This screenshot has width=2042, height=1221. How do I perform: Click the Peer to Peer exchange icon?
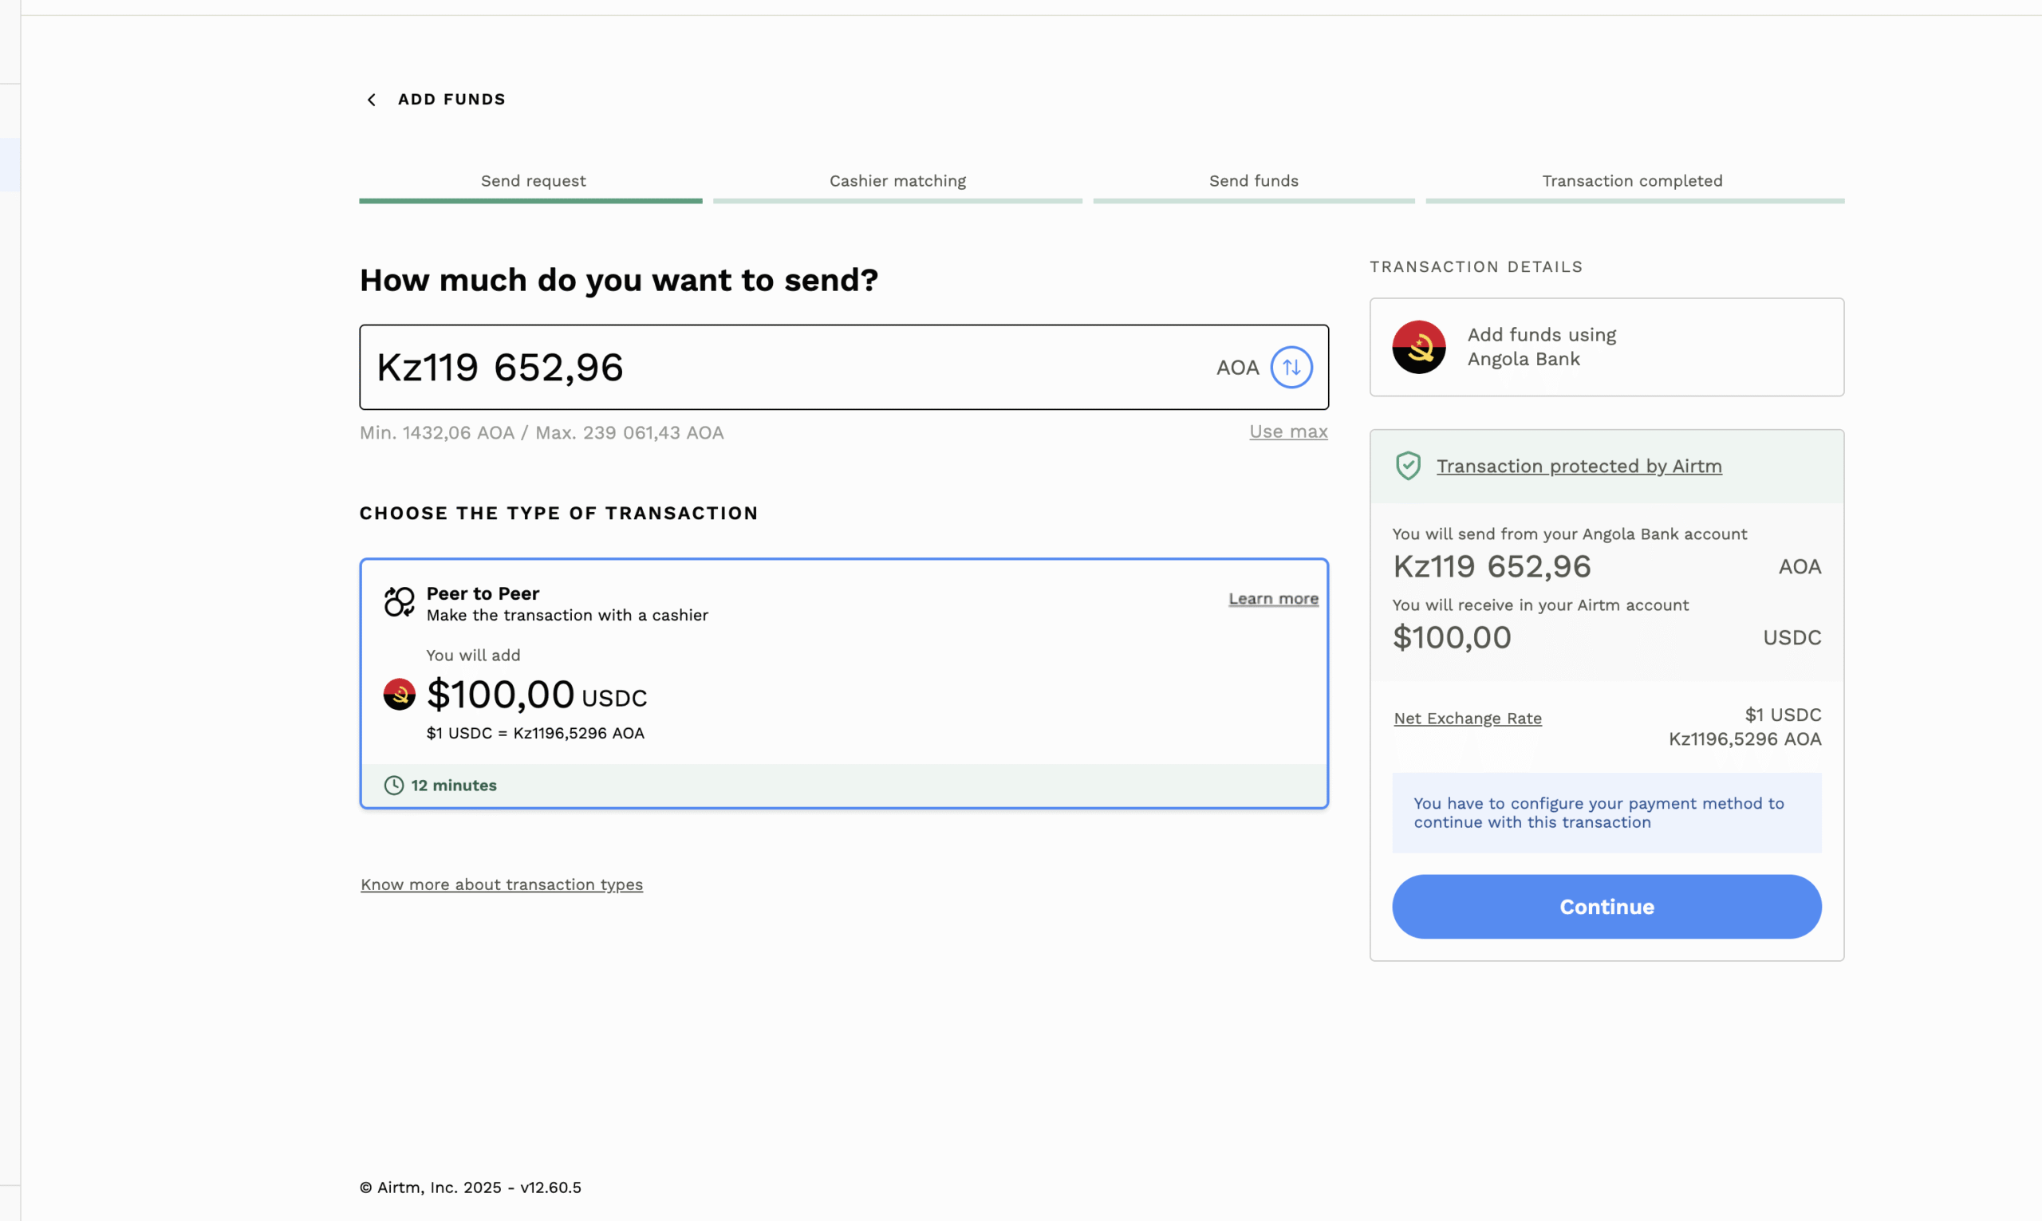click(x=399, y=601)
